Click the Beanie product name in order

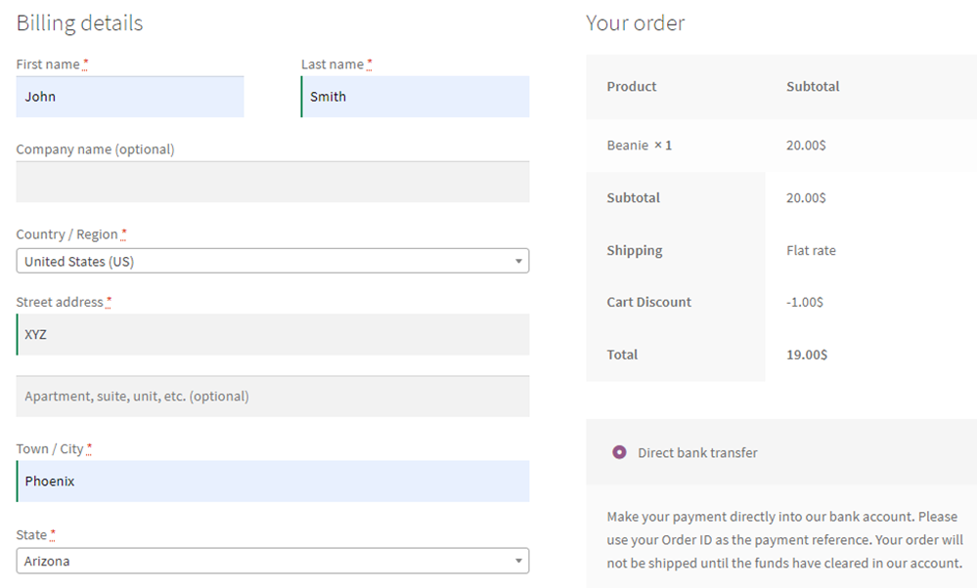pos(628,145)
